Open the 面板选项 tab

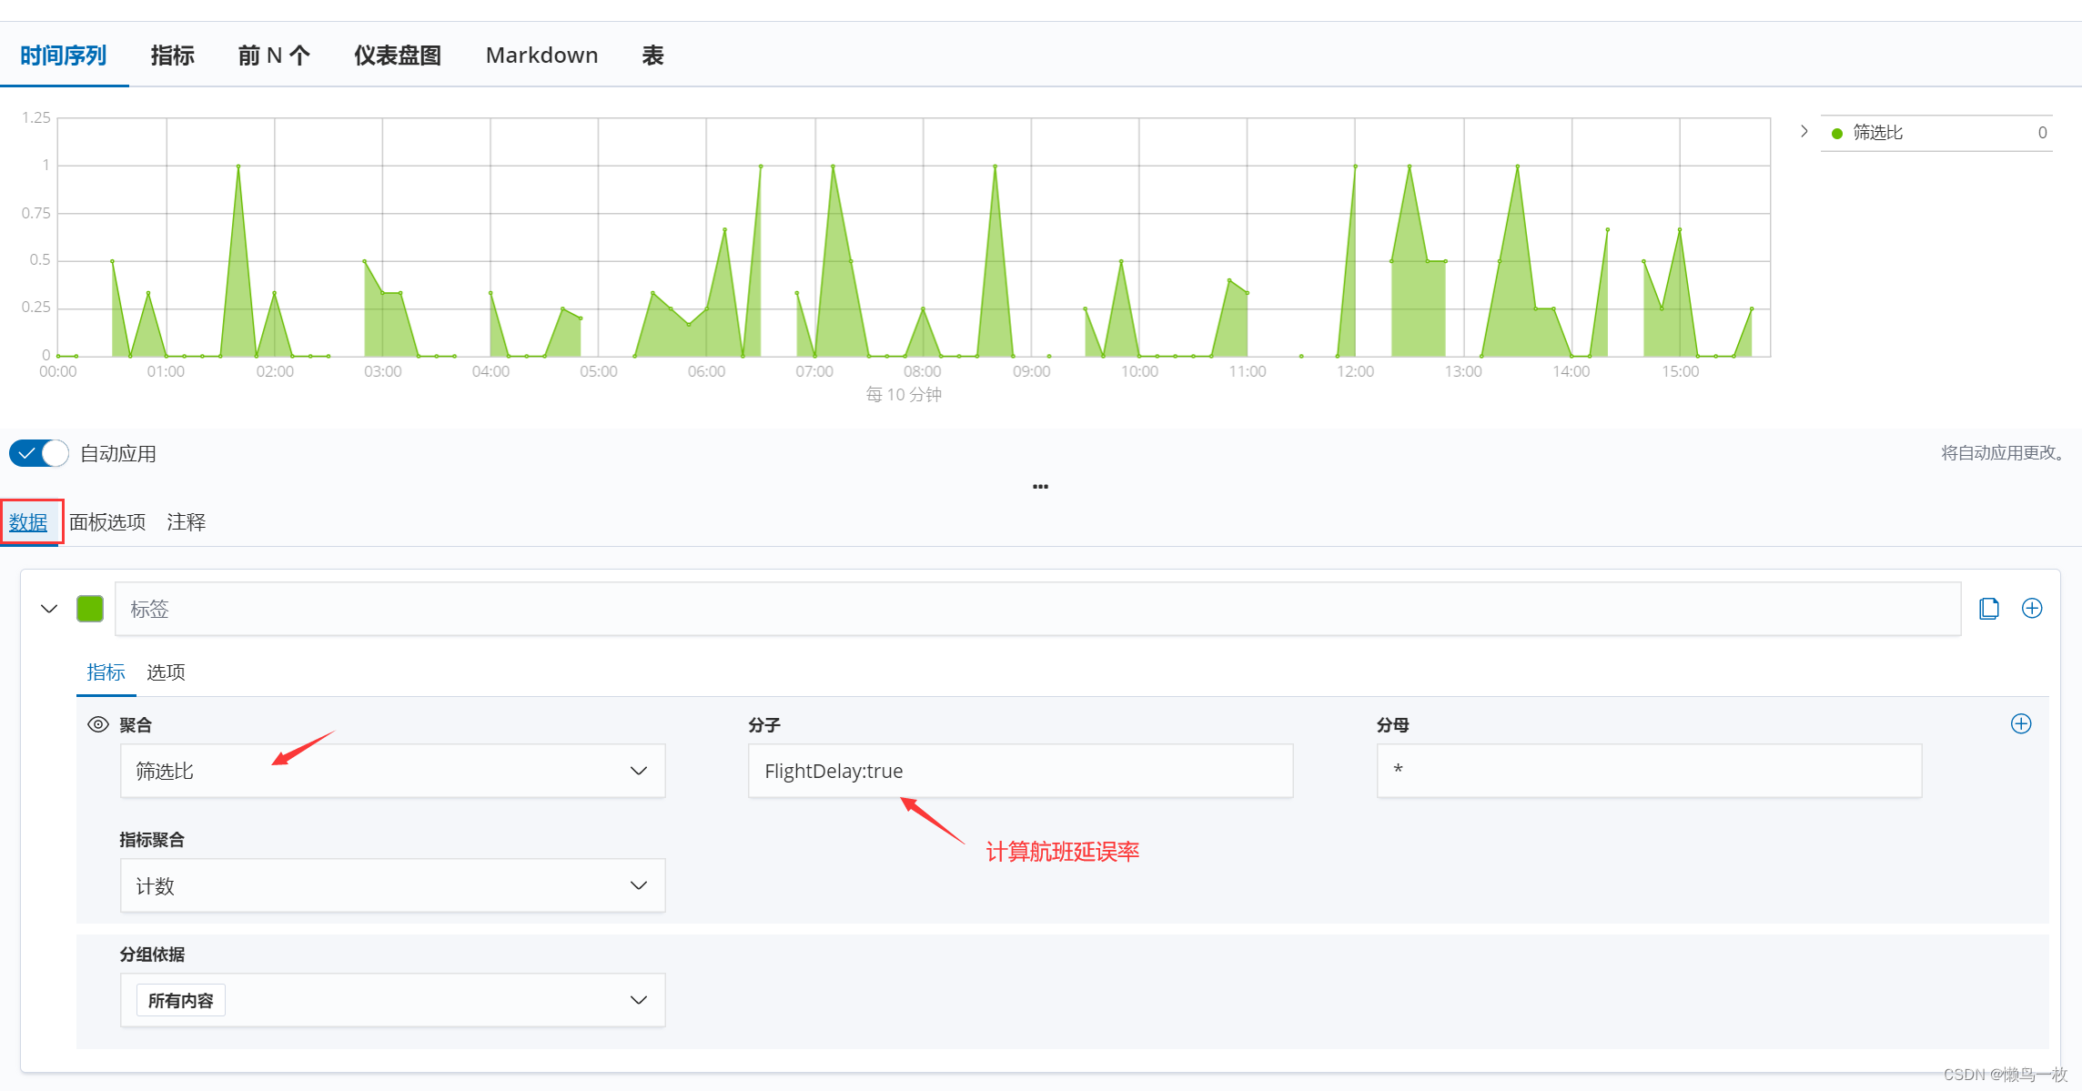(x=107, y=522)
